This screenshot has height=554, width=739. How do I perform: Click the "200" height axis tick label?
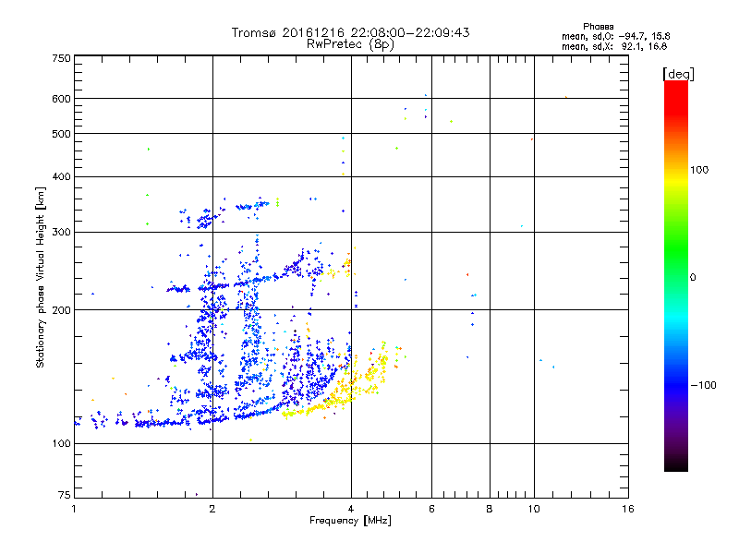[61, 310]
